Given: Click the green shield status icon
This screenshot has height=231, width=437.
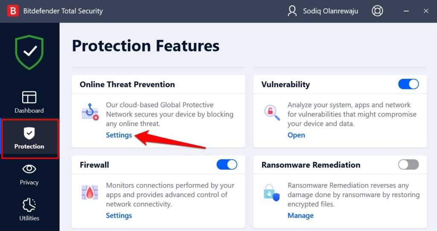Looking at the screenshot, I should (x=29, y=52).
